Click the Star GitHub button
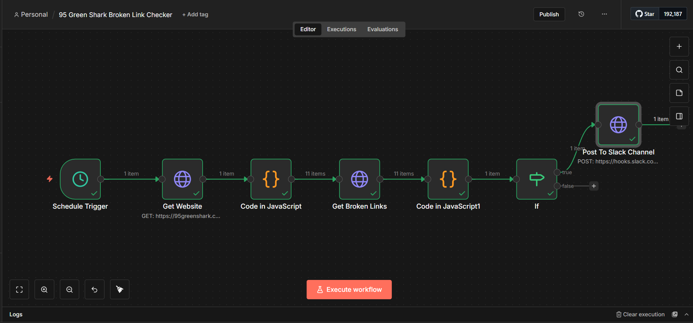The width and height of the screenshot is (693, 323). (x=645, y=14)
